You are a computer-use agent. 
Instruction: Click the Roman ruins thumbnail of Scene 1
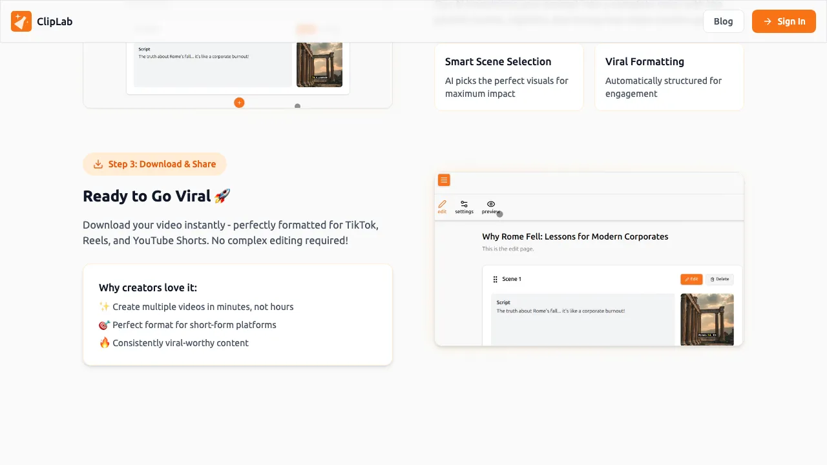pyautogui.click(x=707, y=319)
